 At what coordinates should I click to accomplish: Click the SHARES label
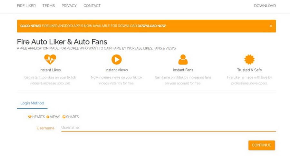(x=72, y=117)
